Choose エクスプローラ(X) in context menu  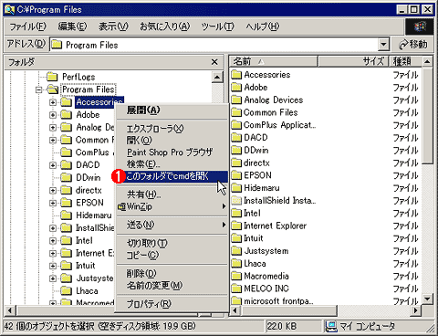(x=172, y=129)
